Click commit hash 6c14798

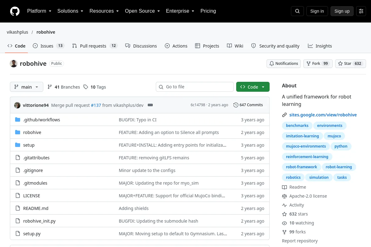click(198, 105)
